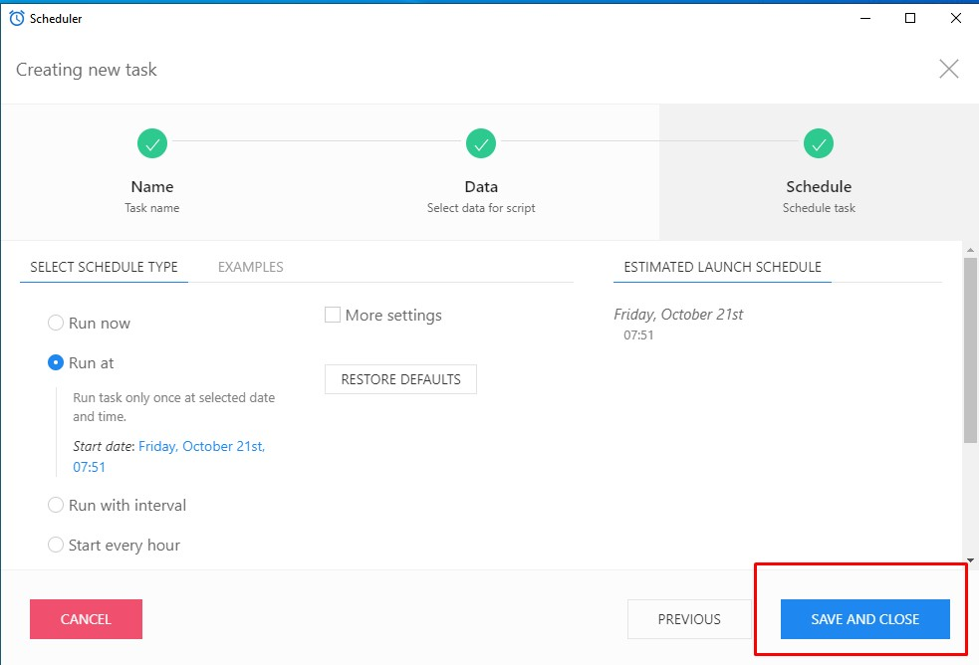979x665 pixels.
Task: Click the green checkmark above Name step
Action: (x=152, y=144)
